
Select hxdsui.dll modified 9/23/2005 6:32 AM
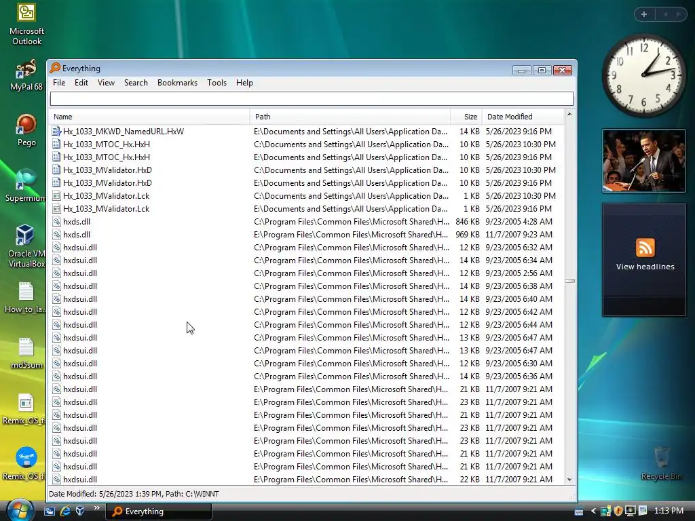pos(80,247)
